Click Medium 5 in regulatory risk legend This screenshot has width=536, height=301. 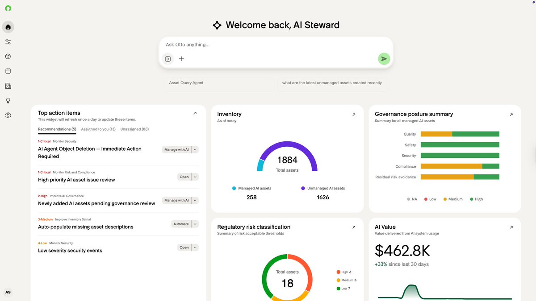coord(346,280)
